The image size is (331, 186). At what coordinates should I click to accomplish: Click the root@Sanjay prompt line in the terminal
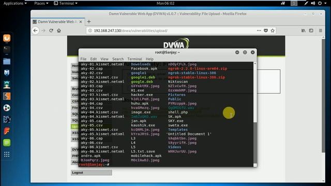tap(94, 164)
